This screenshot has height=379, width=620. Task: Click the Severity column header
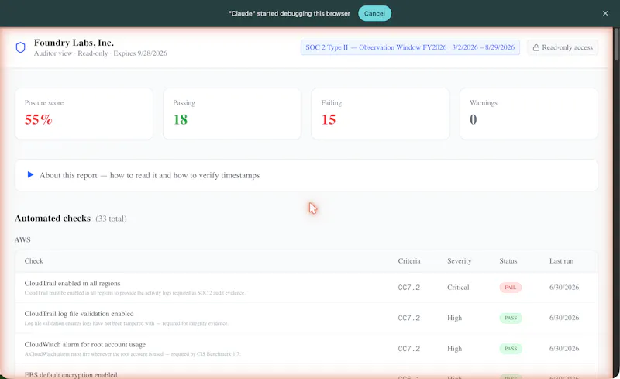[x=459, y=261]
